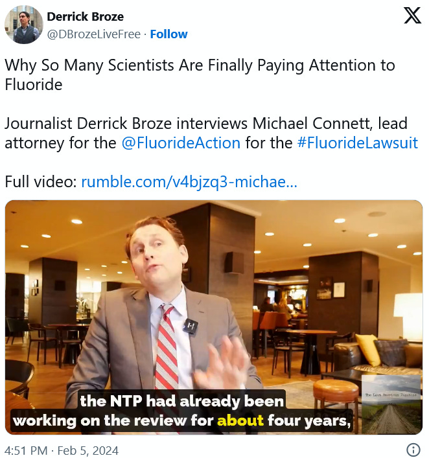Click the Follow link

pyautogui.click(x=168, y=34)
